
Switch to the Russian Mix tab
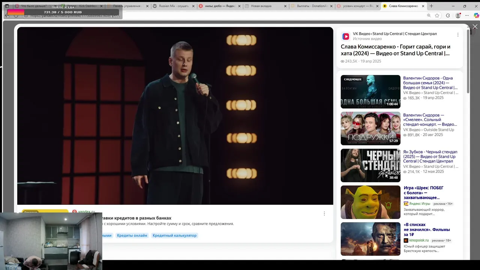tap(174, 6)
